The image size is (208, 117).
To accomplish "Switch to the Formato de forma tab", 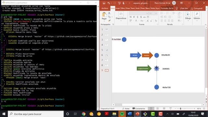I will tap(167, 8).
